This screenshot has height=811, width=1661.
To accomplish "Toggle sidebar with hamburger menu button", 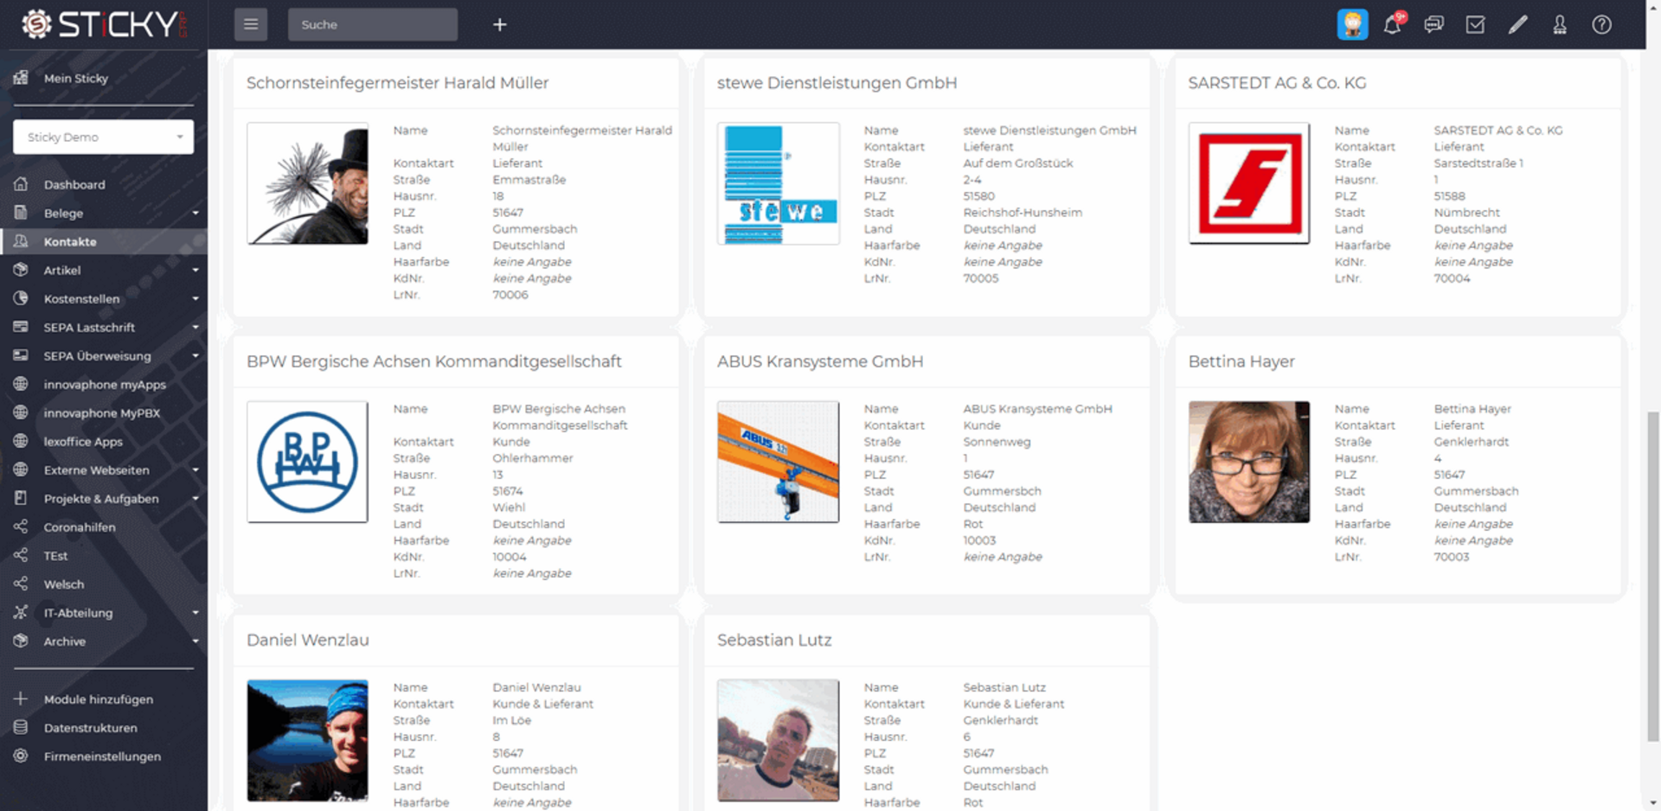I will 251,25.
